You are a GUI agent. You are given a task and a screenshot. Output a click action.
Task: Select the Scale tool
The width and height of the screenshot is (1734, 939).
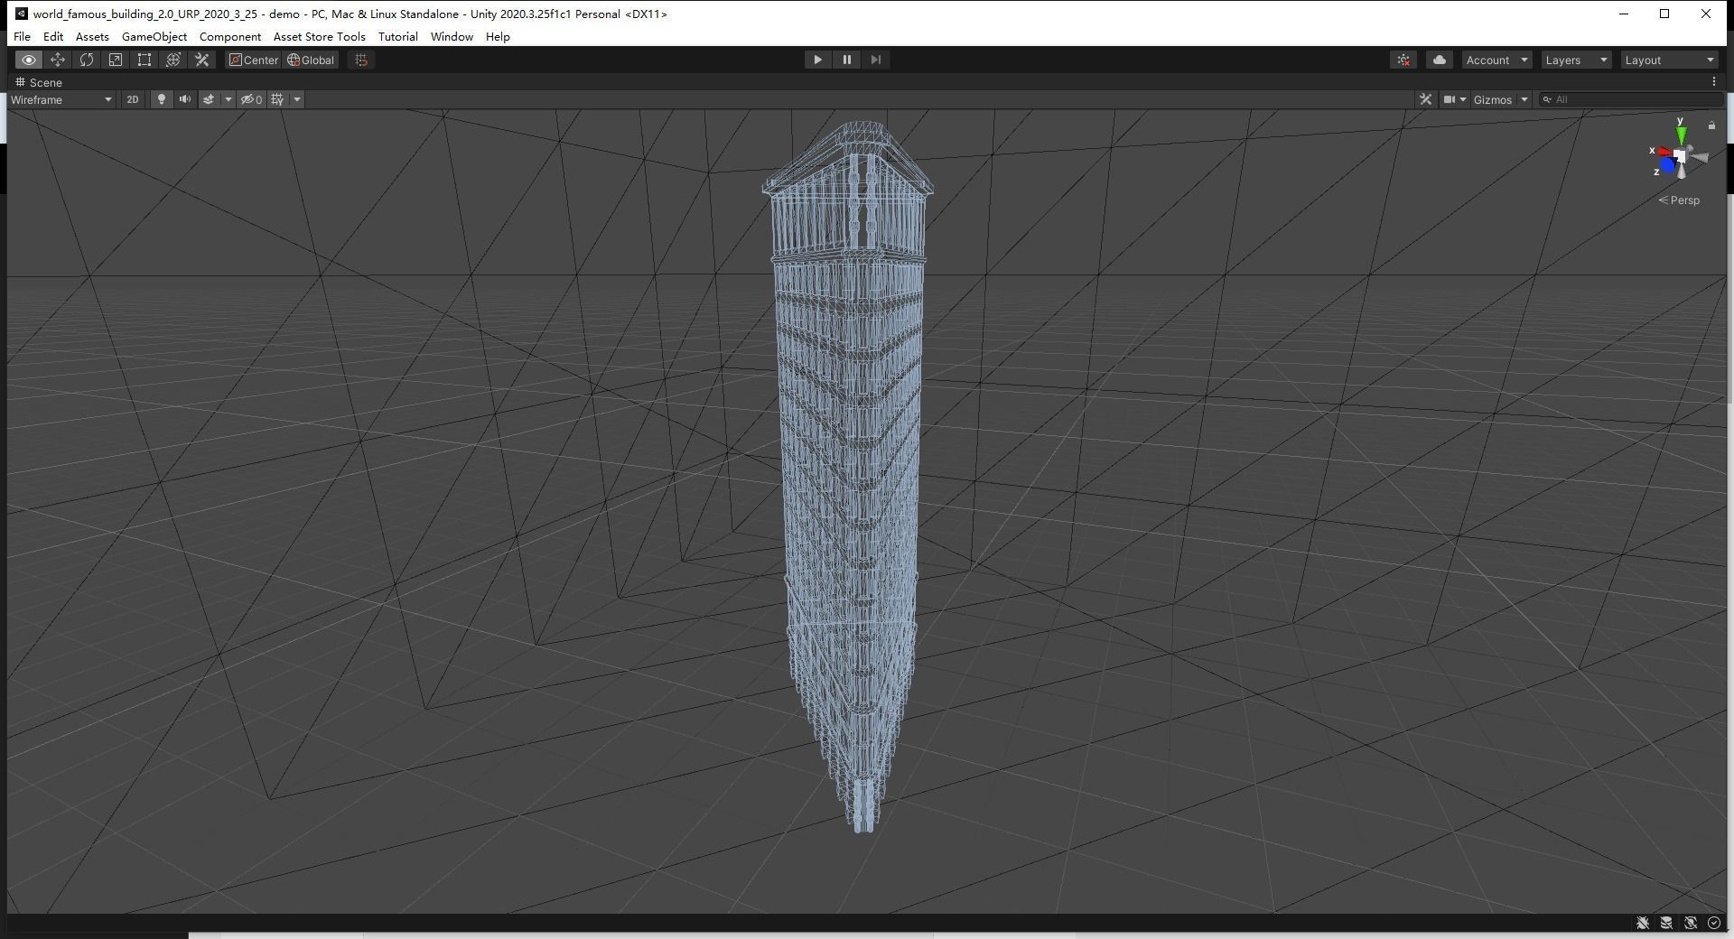click(x=116, y=60)
